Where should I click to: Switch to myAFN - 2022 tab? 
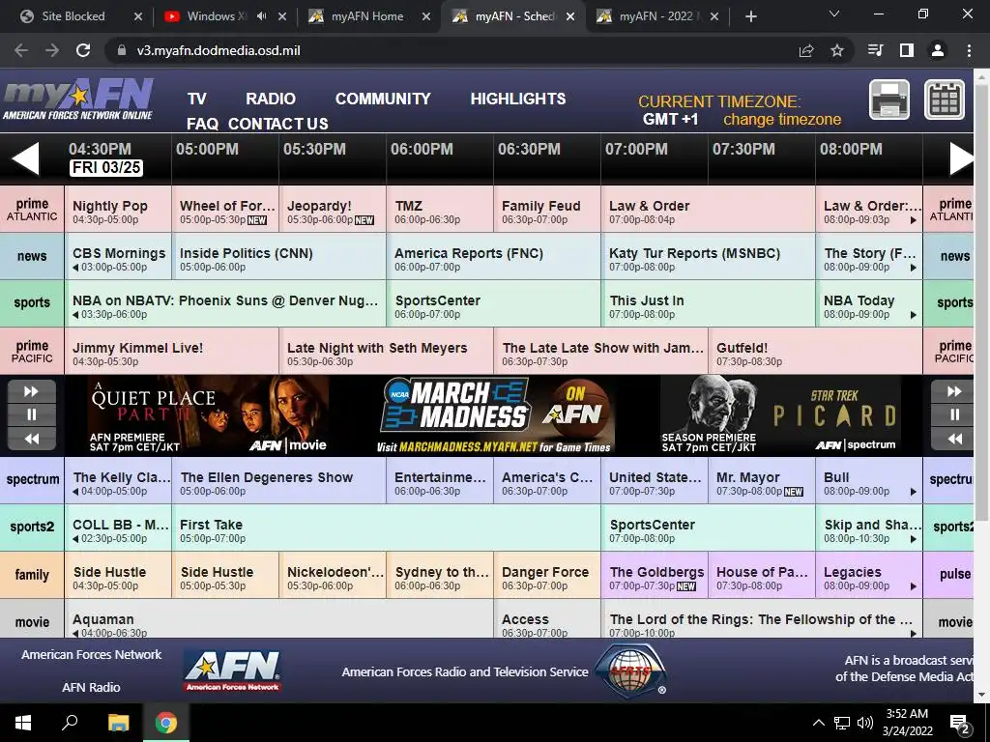pos(655,16)
